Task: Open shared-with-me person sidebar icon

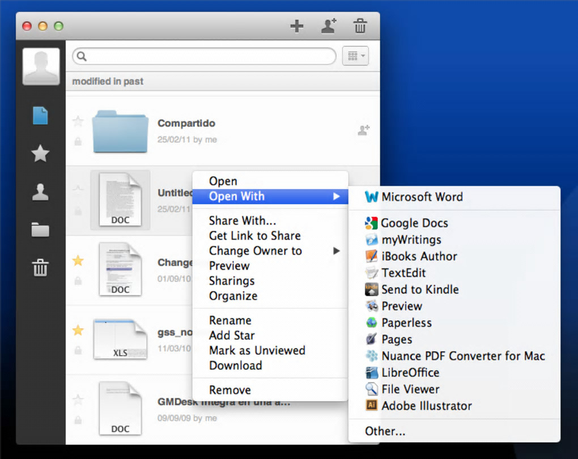Action: pyautogui.click(x=40, y=192)
